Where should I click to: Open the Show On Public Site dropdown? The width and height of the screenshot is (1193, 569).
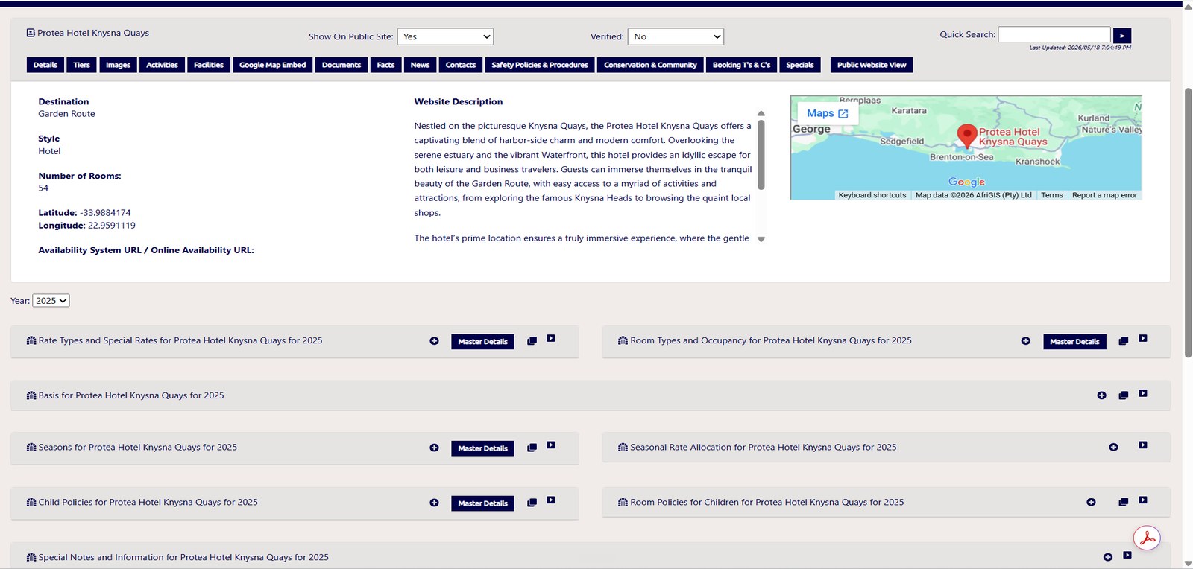point(445,36)
